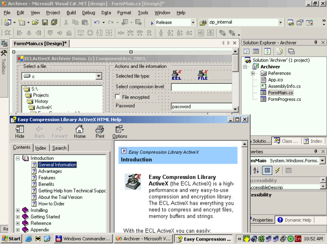Open Features help topic
This screenshot has height=244, width=327.
(x=47, y=178)
